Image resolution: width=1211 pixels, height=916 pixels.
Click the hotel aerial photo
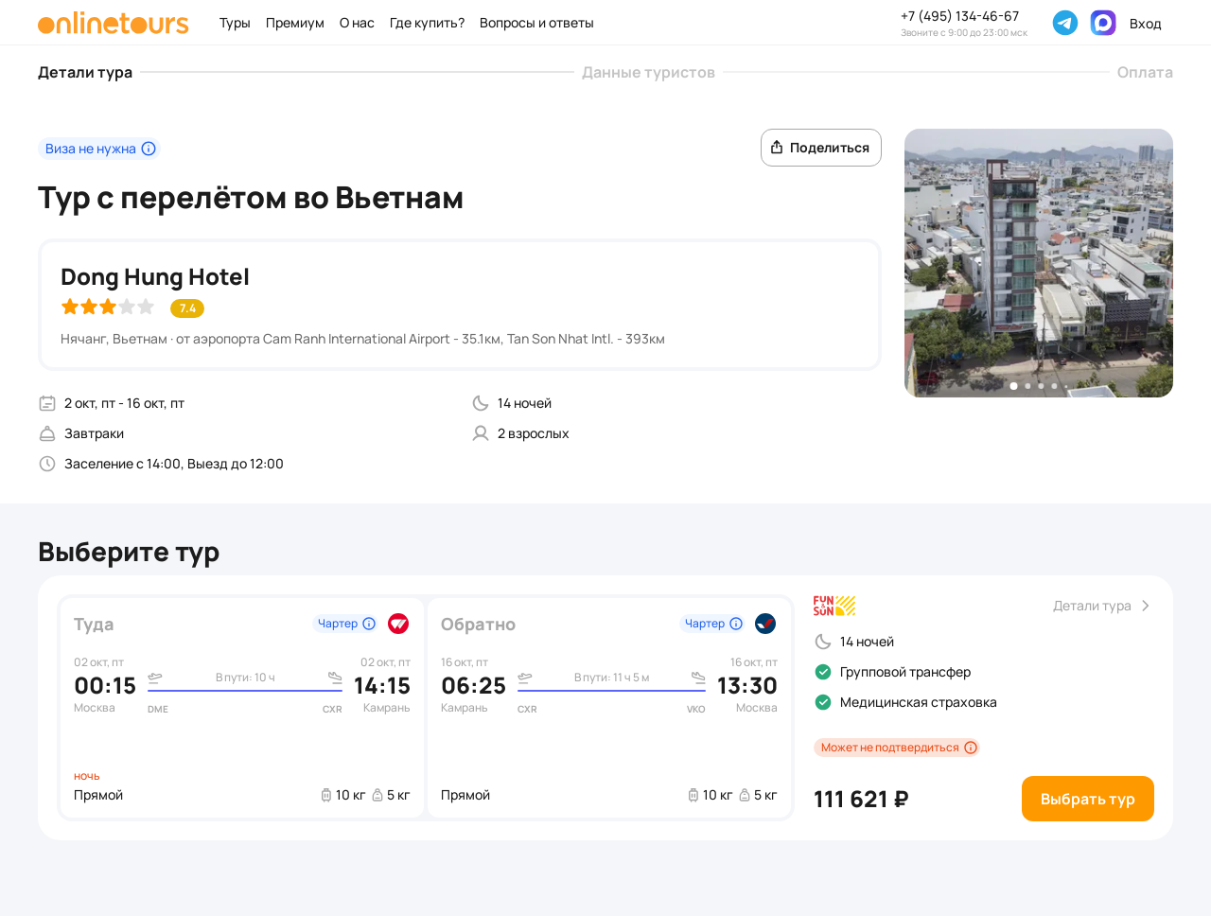pyautogui.click(x=1039, y=263)
